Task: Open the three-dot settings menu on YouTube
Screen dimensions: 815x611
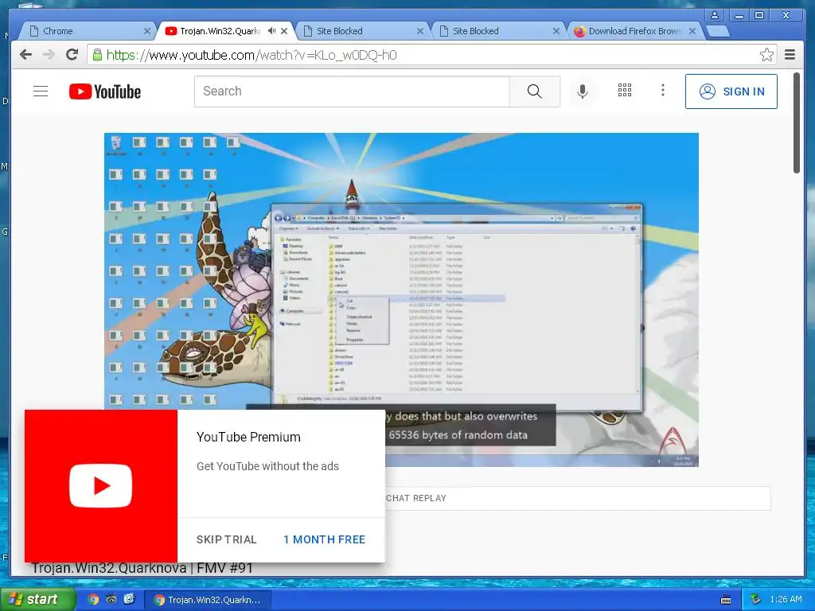Action: pos(663,91)
